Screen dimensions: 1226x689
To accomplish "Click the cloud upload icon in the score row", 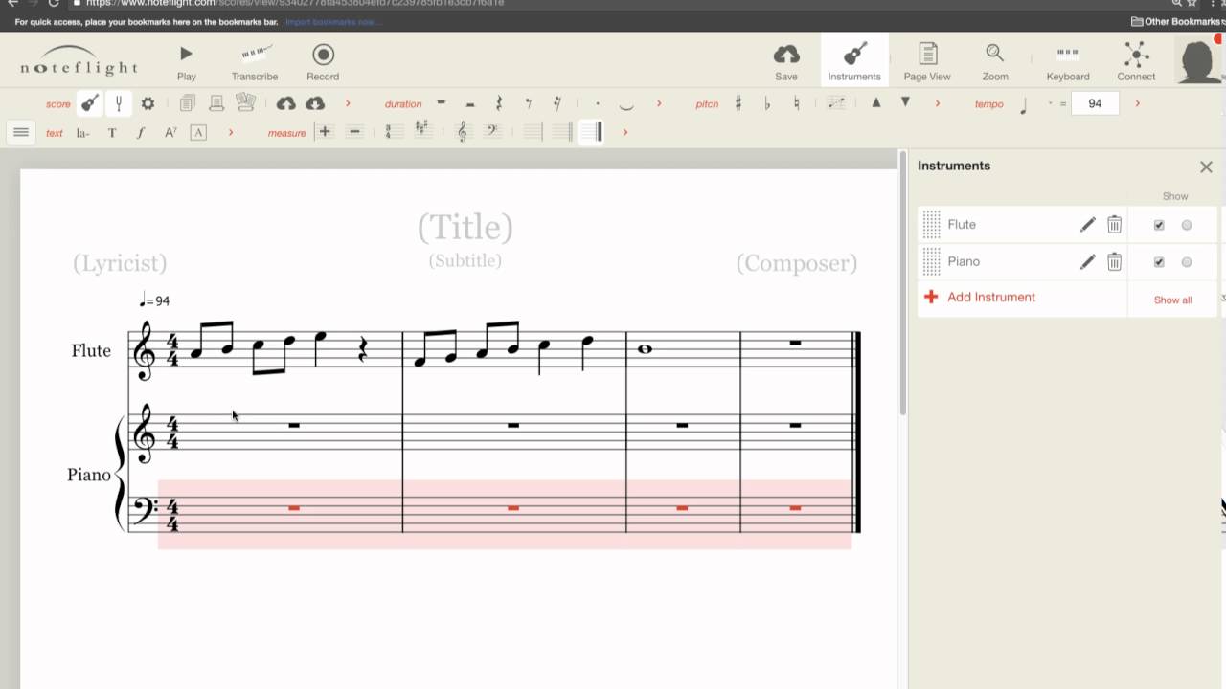I will coord(285,103).
